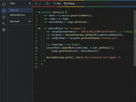
Task: Click openById call on line 8
Action: tap(90, 35)
